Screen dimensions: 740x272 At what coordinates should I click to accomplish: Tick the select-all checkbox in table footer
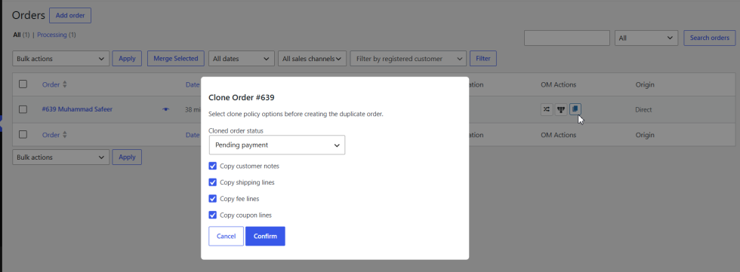(23, 135)
